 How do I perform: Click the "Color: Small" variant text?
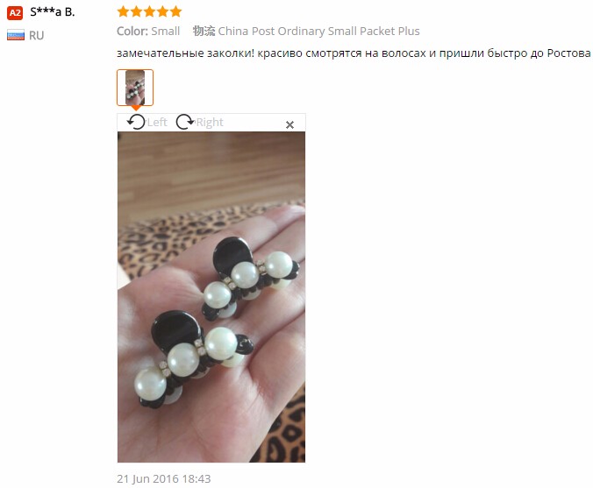click(148, 31)
